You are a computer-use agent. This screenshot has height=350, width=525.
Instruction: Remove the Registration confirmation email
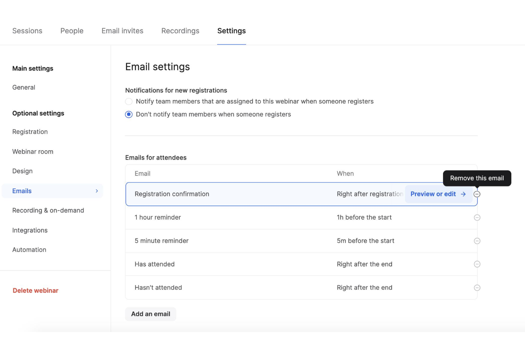point(477,194)
